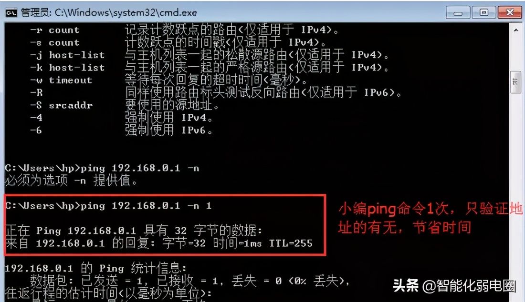Image resolution: width=525 pixels, height=302 pixels.
Task: Click the red annotation text about ping
Action: (x=430, y=218)
